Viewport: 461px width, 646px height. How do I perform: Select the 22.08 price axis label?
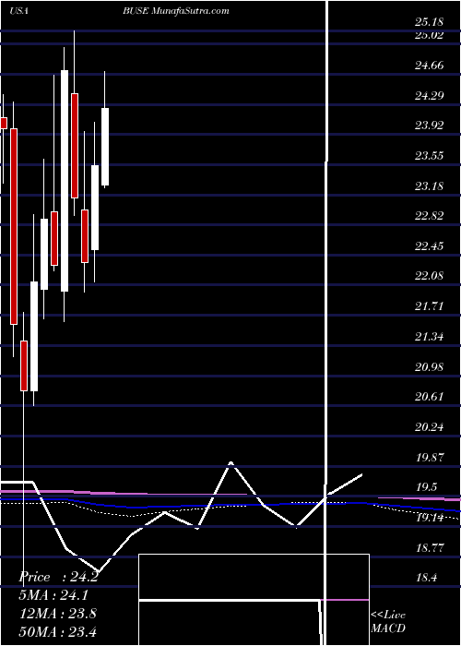click(429, 276)
